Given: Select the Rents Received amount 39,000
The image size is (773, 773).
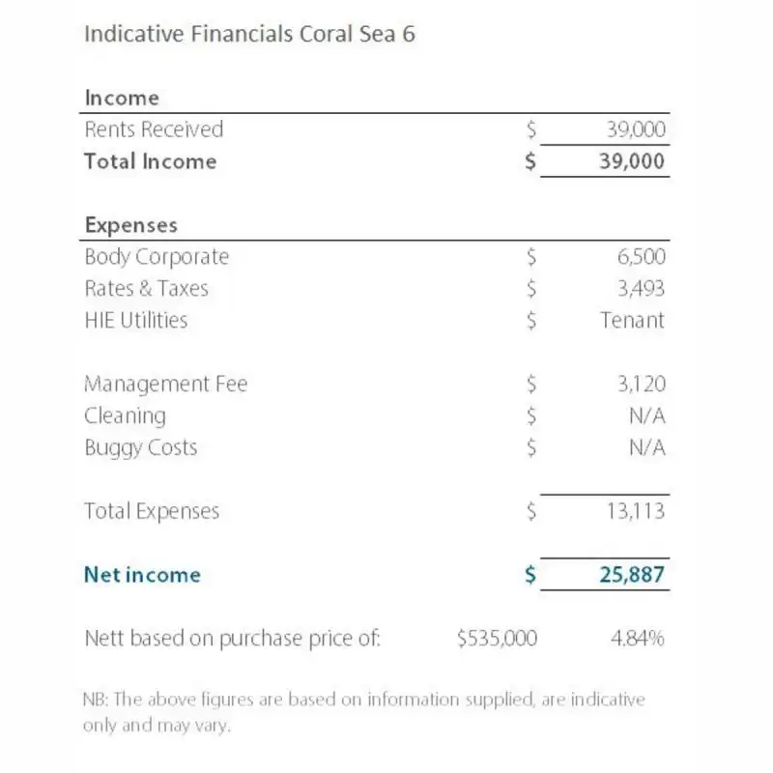Looking at the screenshot, I should [635, 130].
